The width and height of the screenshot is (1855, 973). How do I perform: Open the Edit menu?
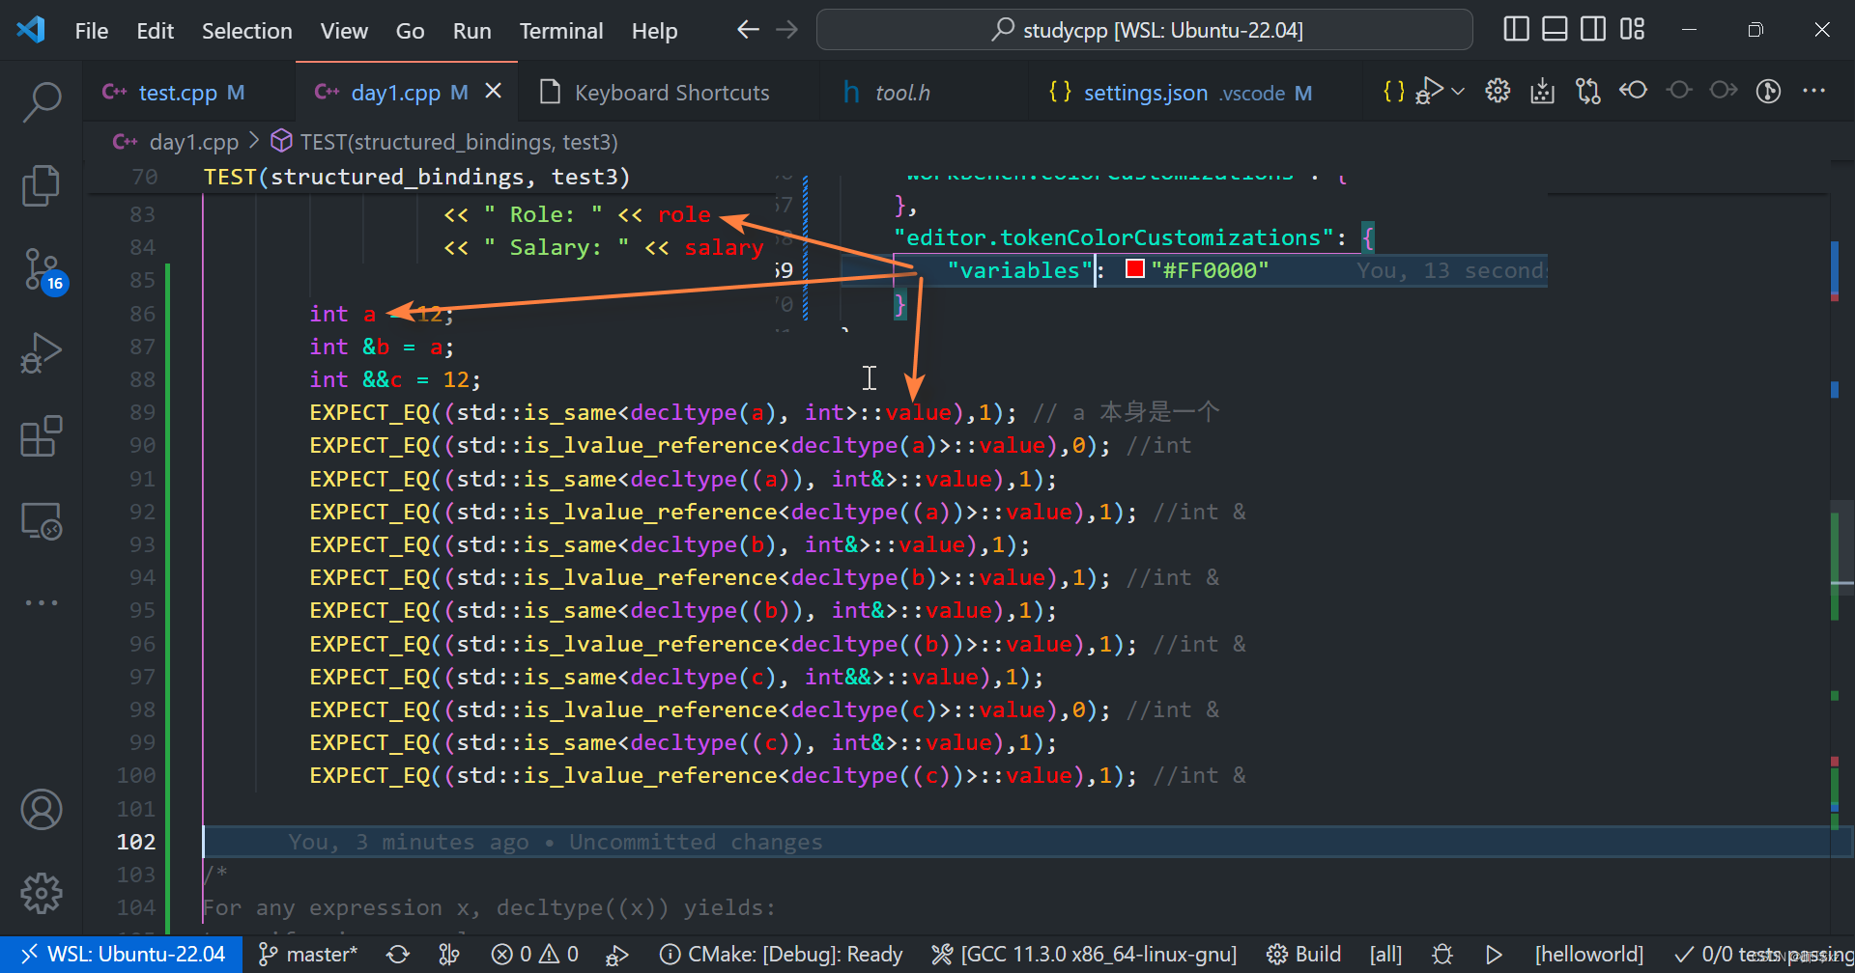coord(155,31)
